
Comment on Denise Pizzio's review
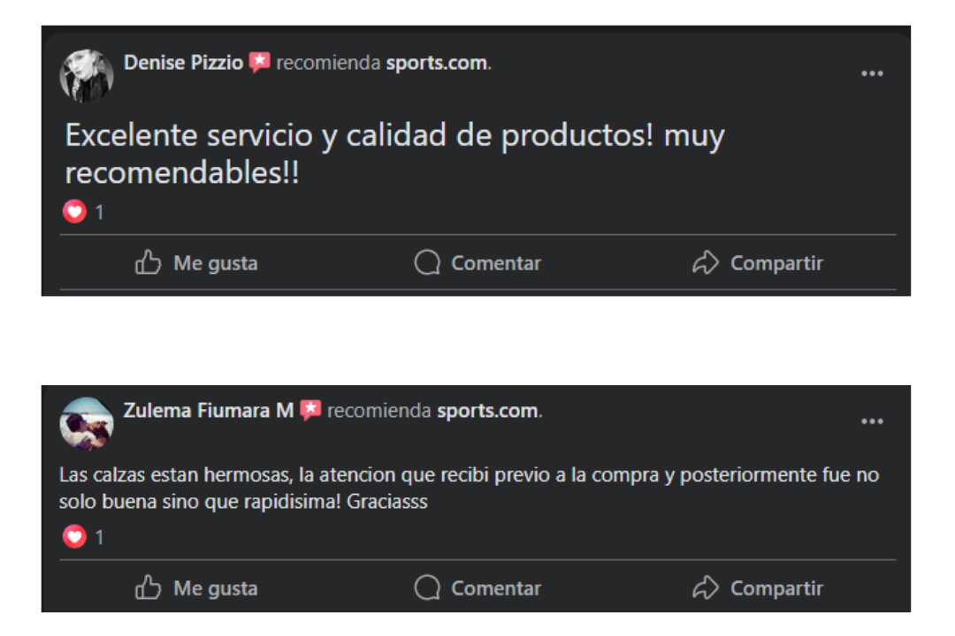click(x=477, y=263)
